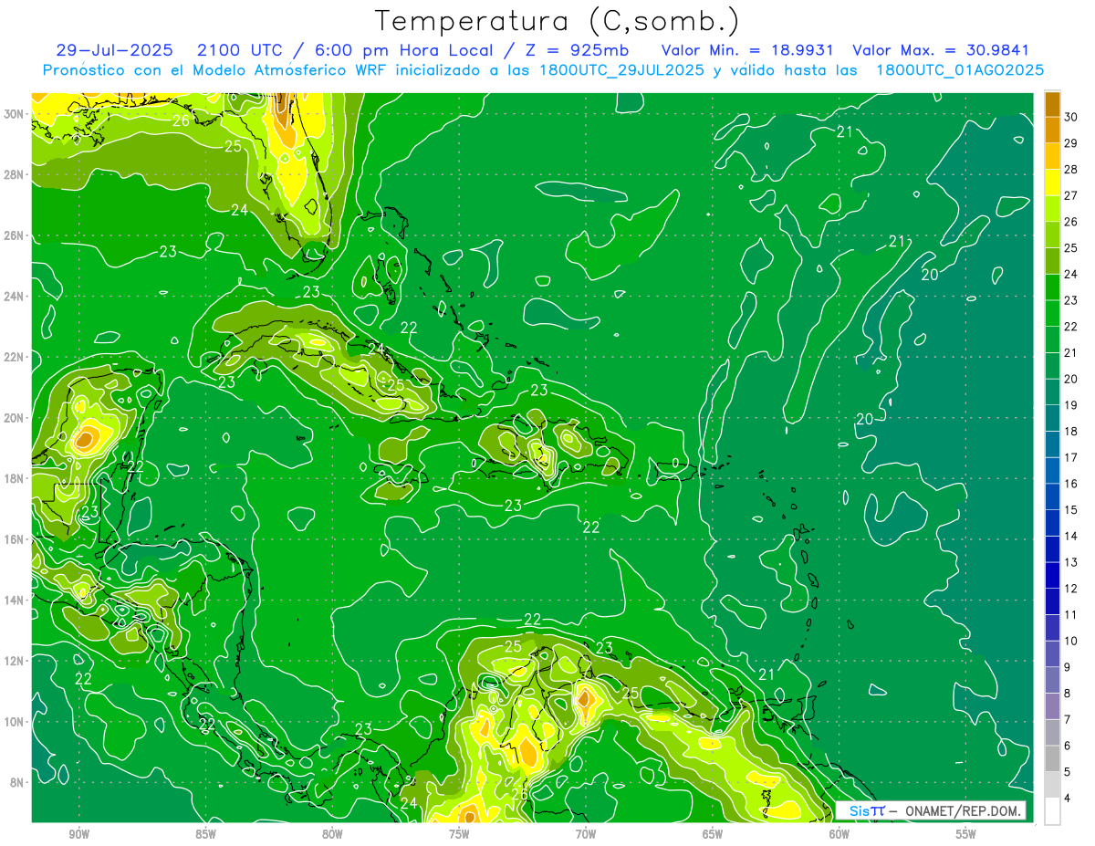Click the "18N" latitude axis label
The width and height of the screenshot is (1095, 846).
point(15,478)
